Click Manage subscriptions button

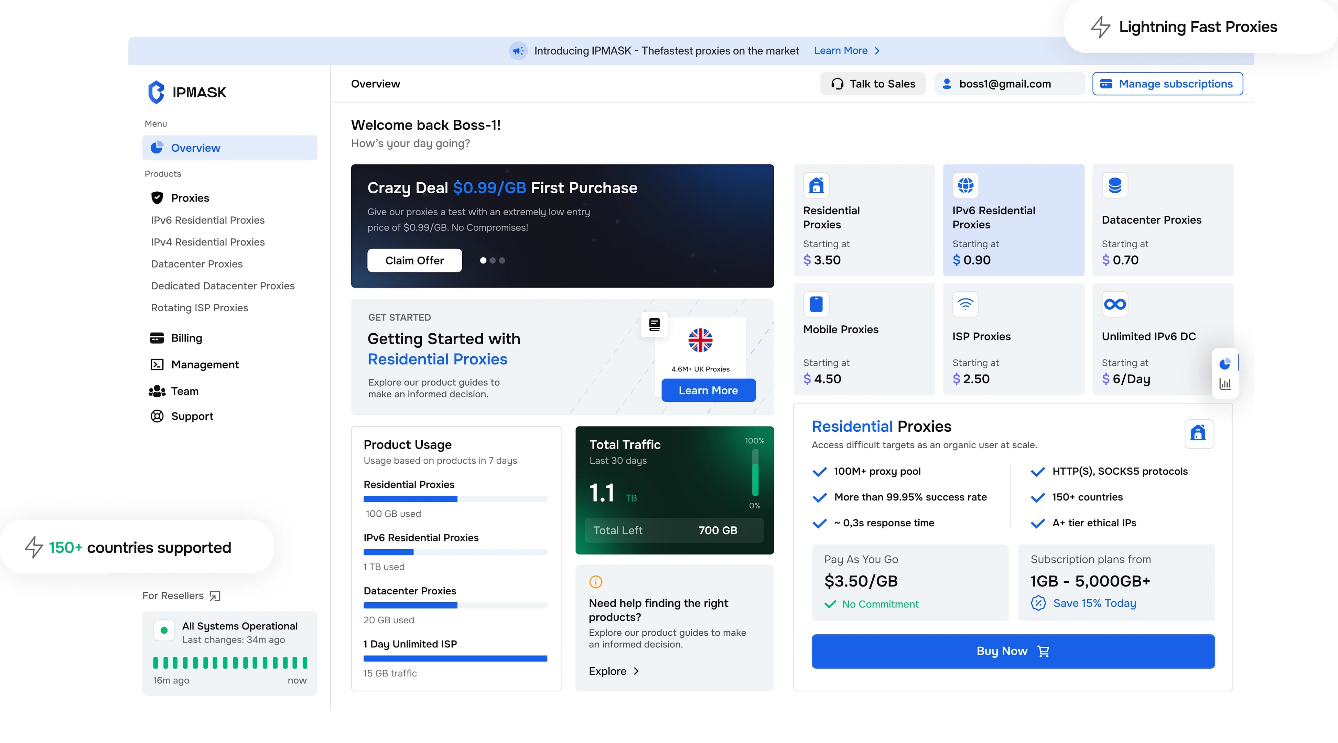(1167, 84)
